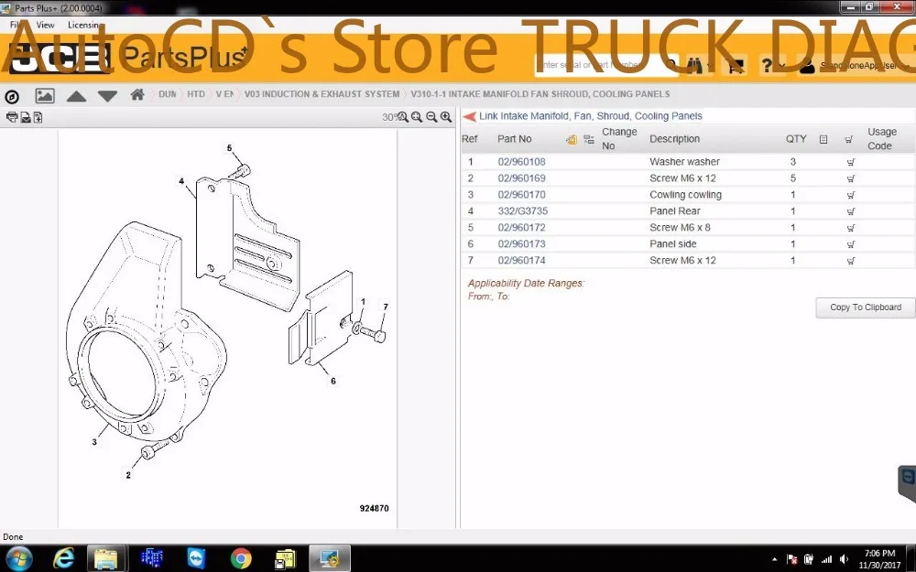The height and width of the screenshot is (572, 916).
Task: Click Copy To Clipboard button
Action: [x=866, y=308]
